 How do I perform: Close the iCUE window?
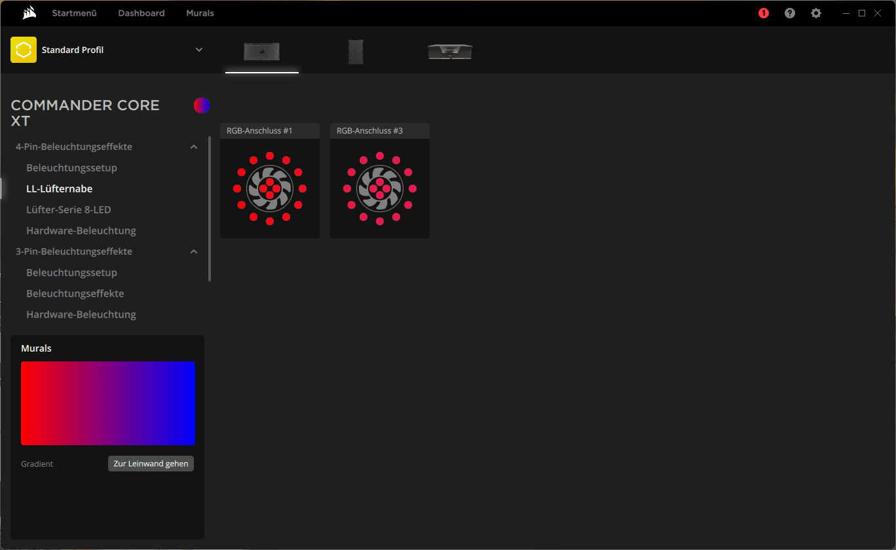(x=878, y=13)
